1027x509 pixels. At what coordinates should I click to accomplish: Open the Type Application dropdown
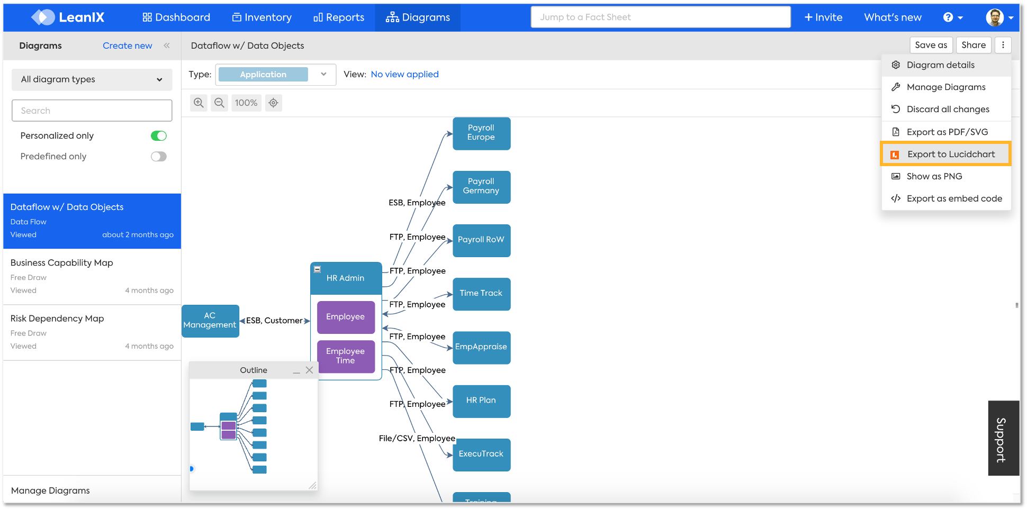pos(276,75)
